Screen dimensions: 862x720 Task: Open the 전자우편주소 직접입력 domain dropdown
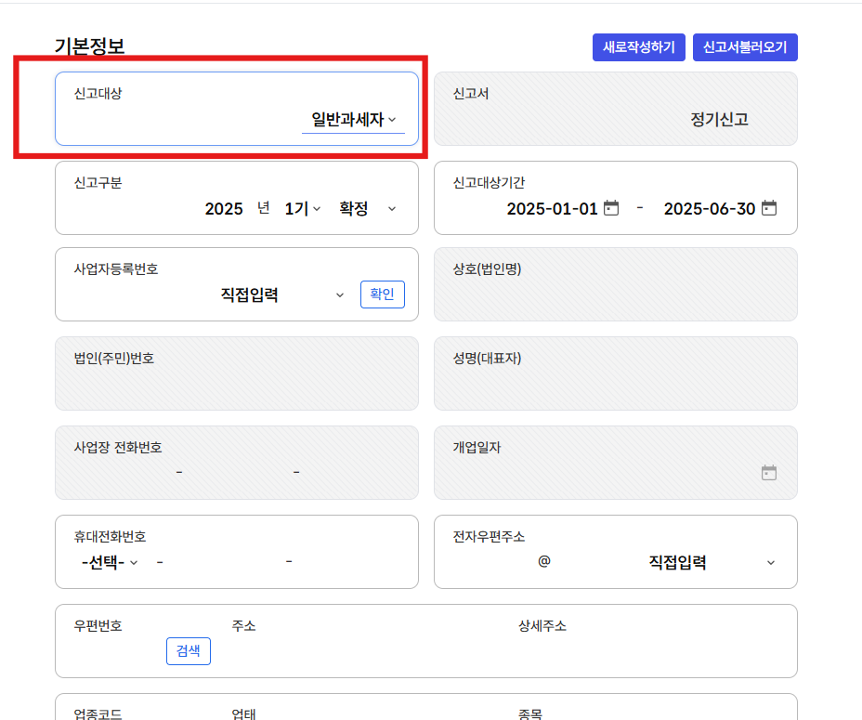pos(712,562)
